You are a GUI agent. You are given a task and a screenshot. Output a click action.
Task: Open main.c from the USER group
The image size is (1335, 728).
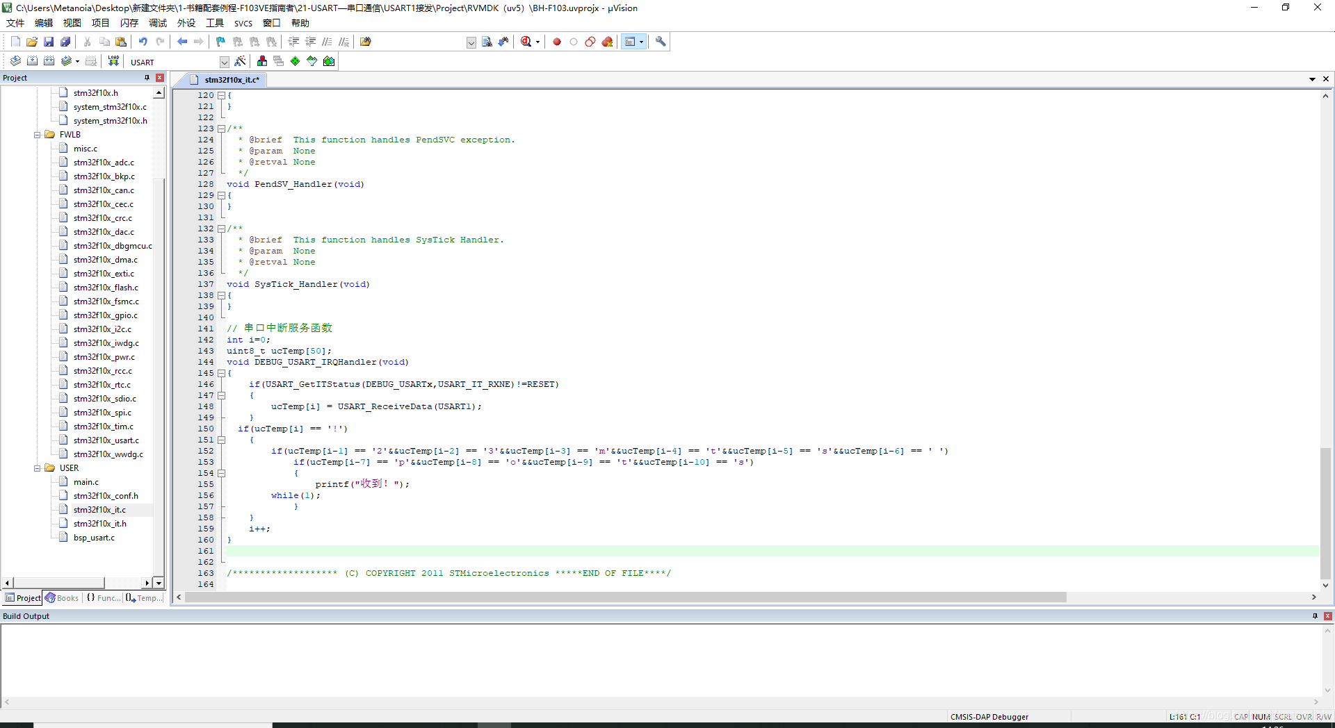coord(86,482)
